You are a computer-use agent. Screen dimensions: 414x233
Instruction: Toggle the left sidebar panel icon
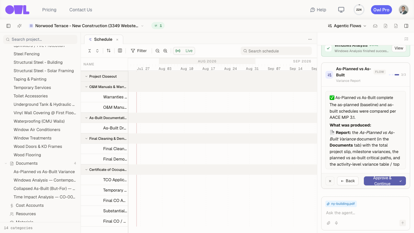(x=8, y=26)
